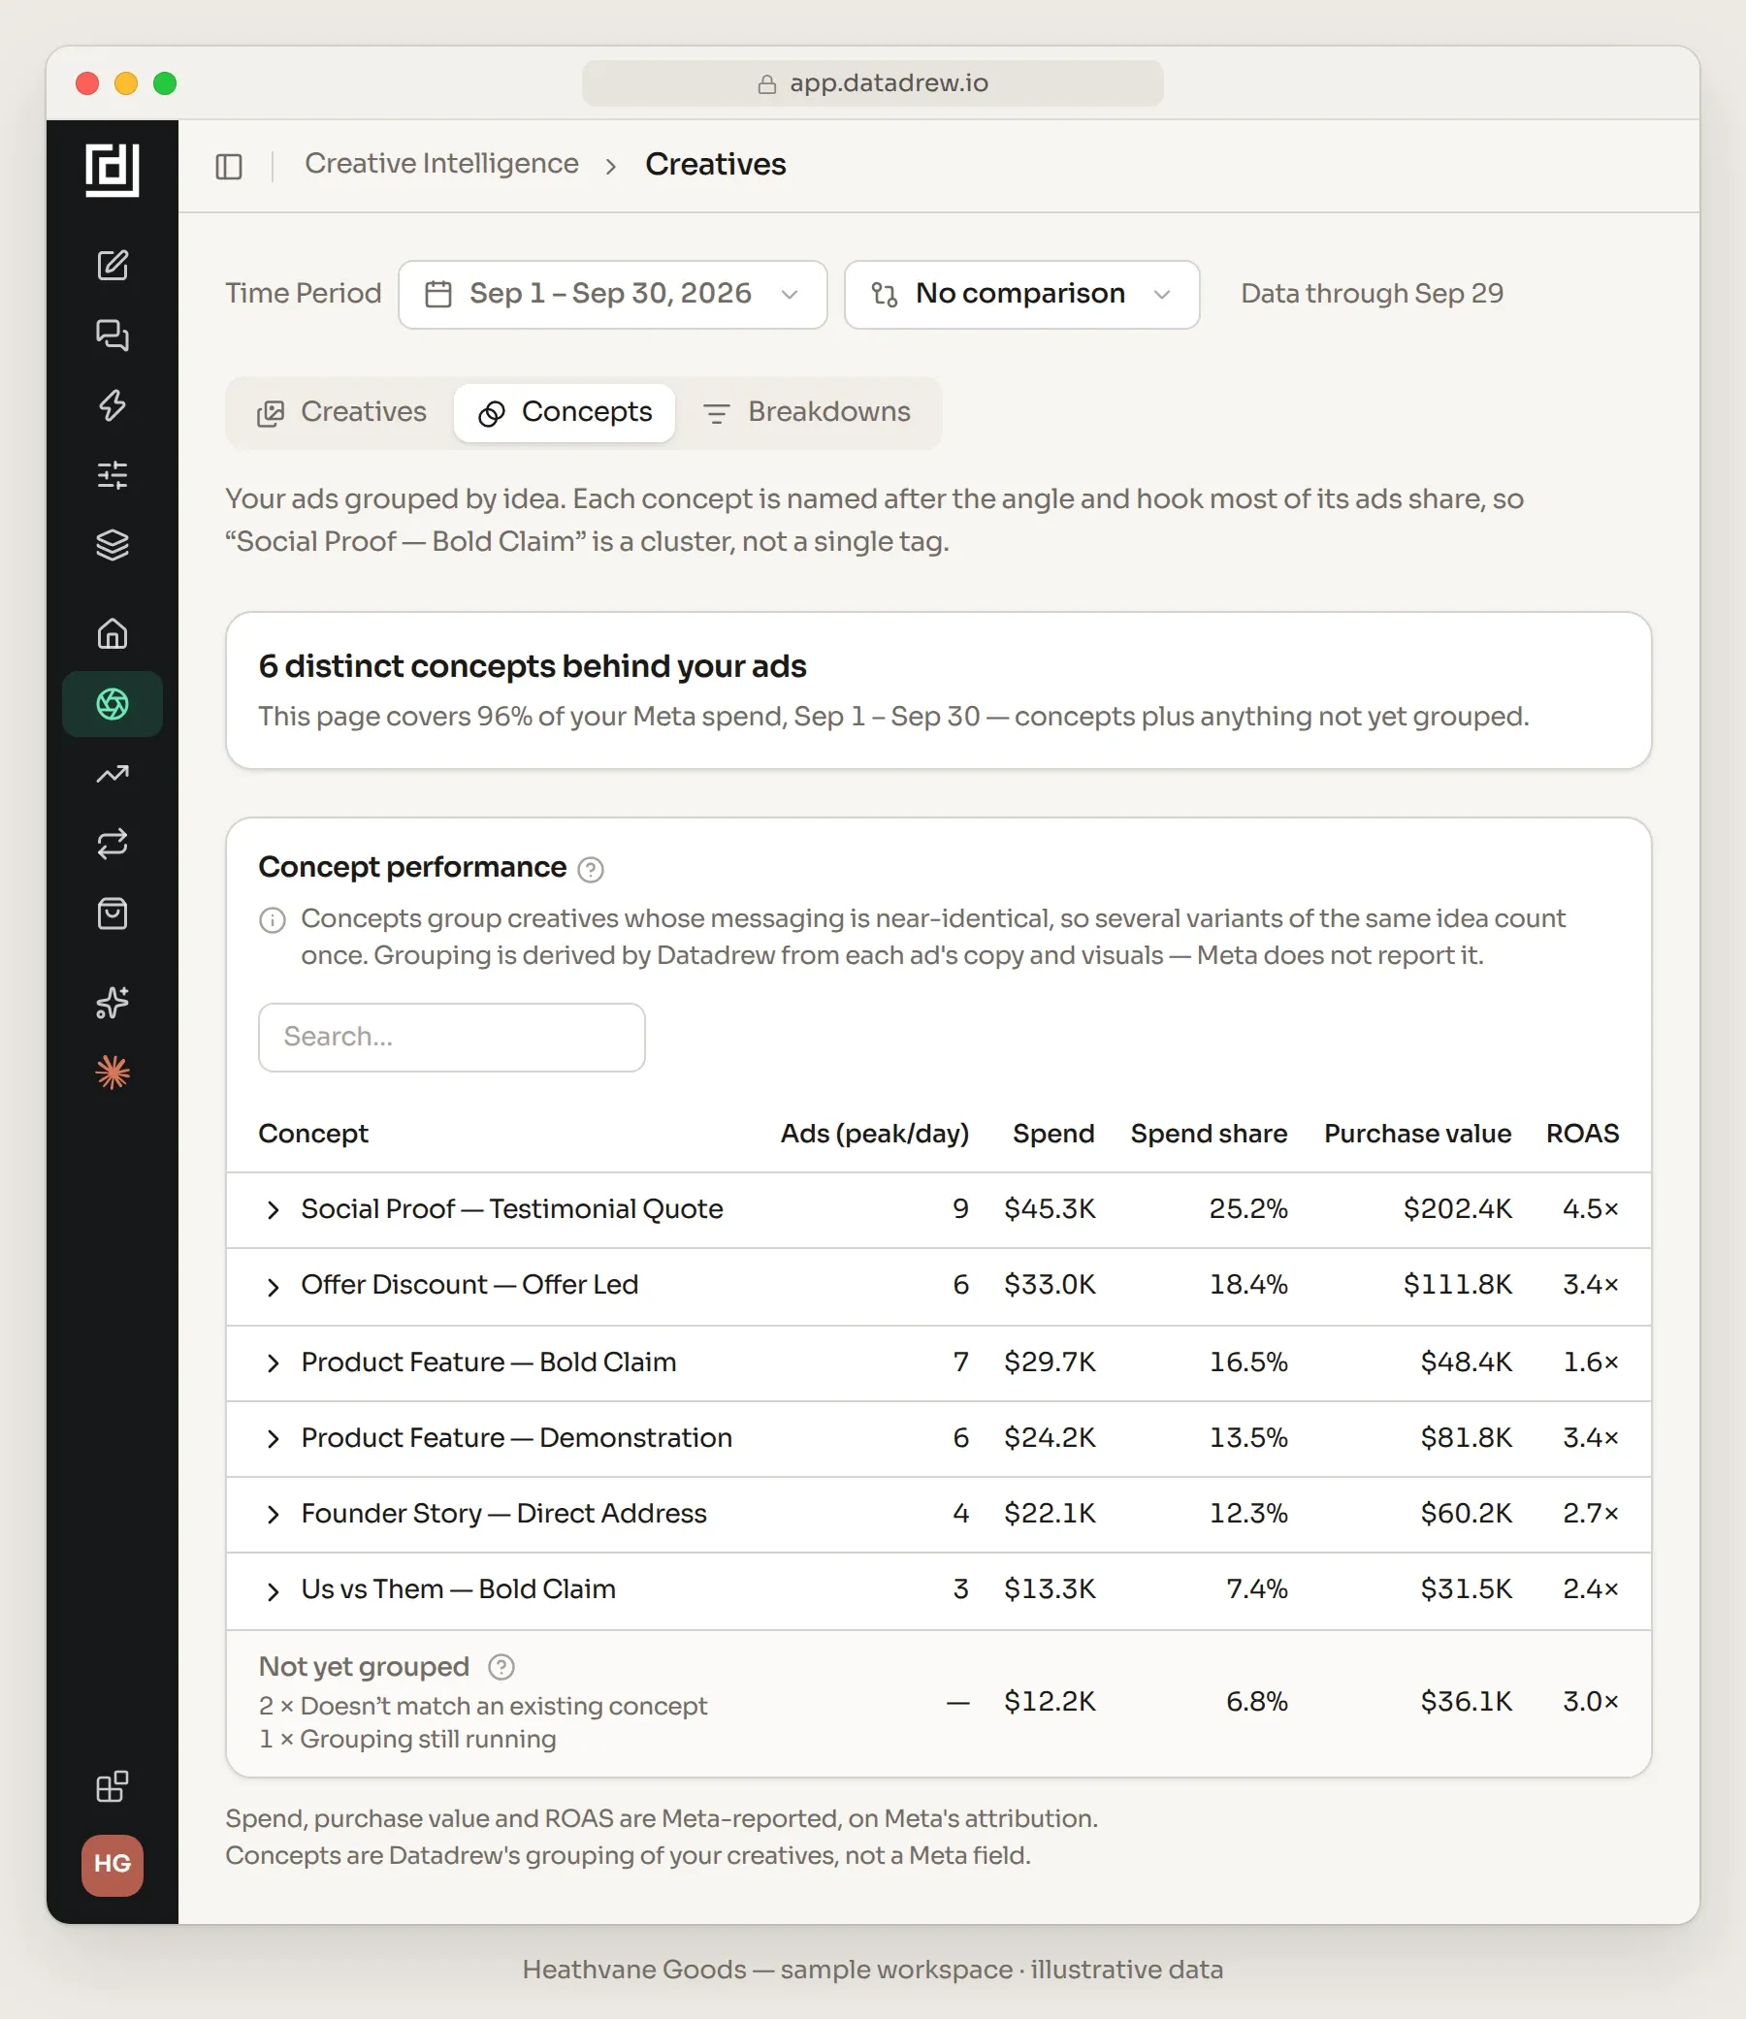Go to Creative Intelligence breadcrumb
Image resolution: width=1746 pixels, height=2019 pixels.
coord(441,164)
